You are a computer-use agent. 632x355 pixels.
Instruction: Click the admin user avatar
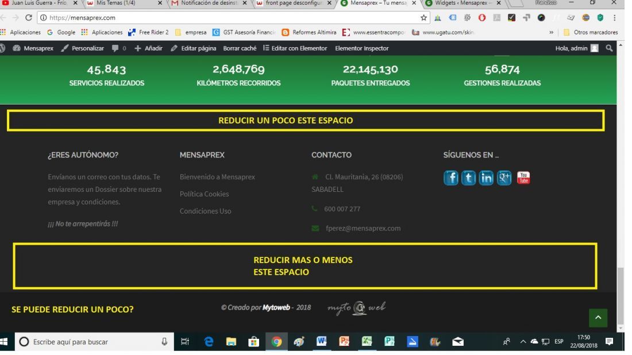[595, 48]
